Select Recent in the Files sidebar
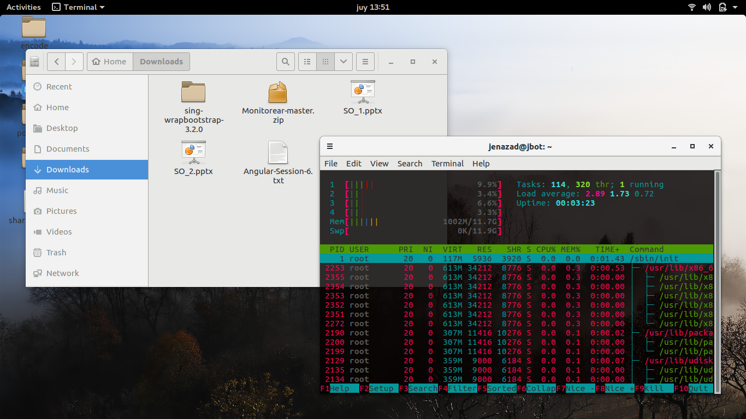 pos(87,87)
